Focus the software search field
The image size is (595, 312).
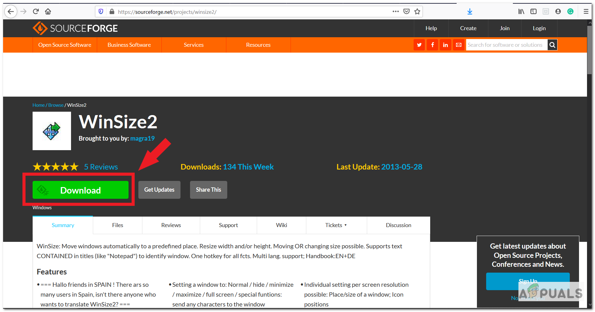point(506,45)
